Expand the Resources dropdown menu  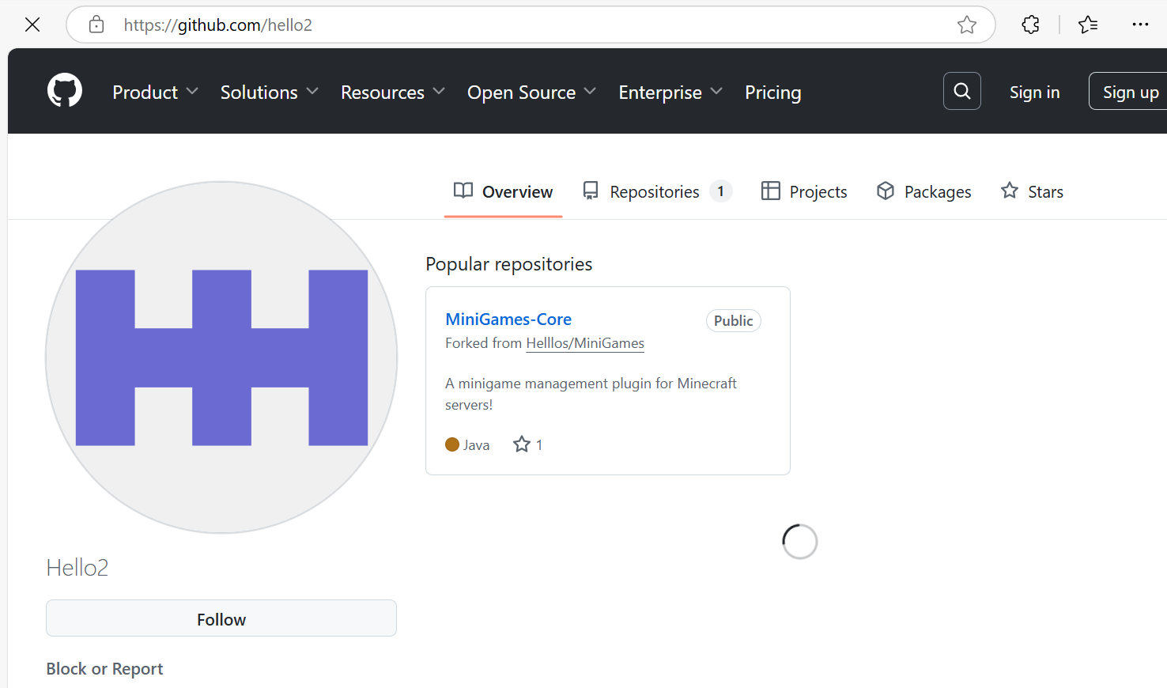click(393, 92)
